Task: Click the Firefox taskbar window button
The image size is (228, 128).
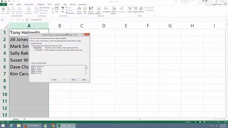Action: point(32,126)
